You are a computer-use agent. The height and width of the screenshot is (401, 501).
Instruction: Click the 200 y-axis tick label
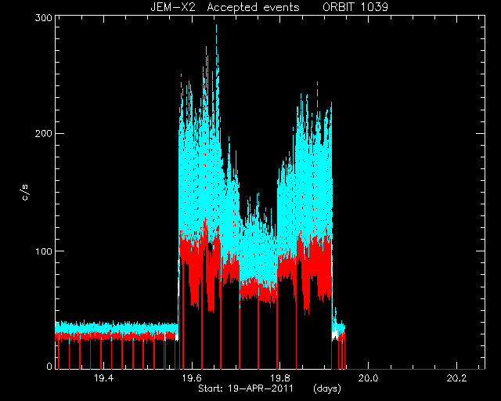pyautogui.click(x=43, y=133)
